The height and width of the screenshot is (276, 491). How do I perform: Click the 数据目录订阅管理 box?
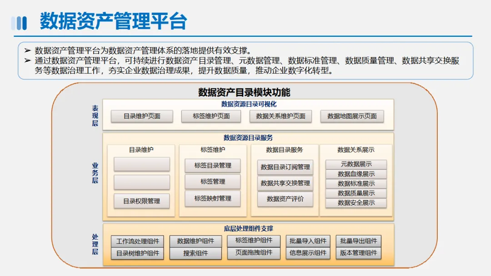285,167
